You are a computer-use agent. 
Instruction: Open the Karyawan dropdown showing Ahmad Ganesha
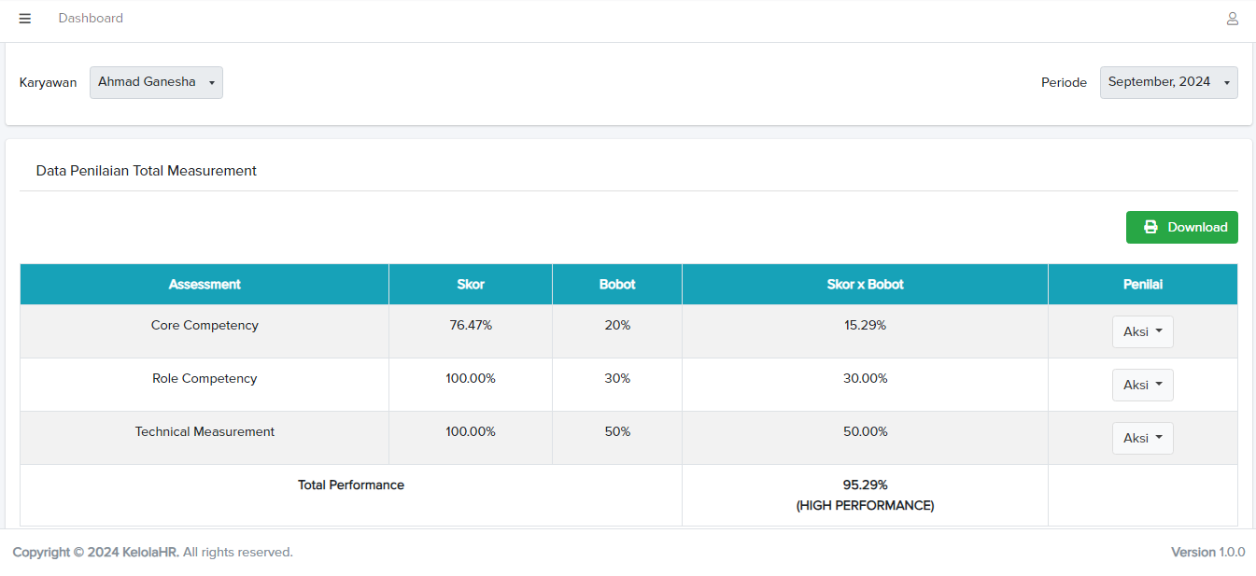tap(156, 82)
